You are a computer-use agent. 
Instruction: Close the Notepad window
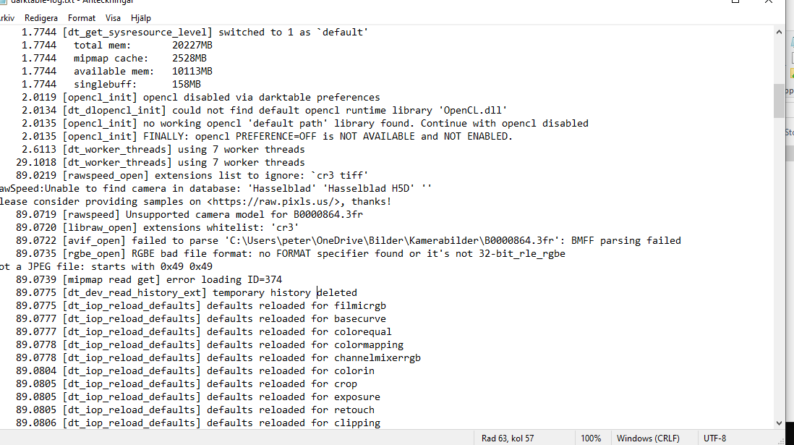(x=768, y=2)
